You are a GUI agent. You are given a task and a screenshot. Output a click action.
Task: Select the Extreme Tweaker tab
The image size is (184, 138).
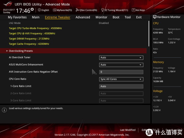click(x=58, y=17)
